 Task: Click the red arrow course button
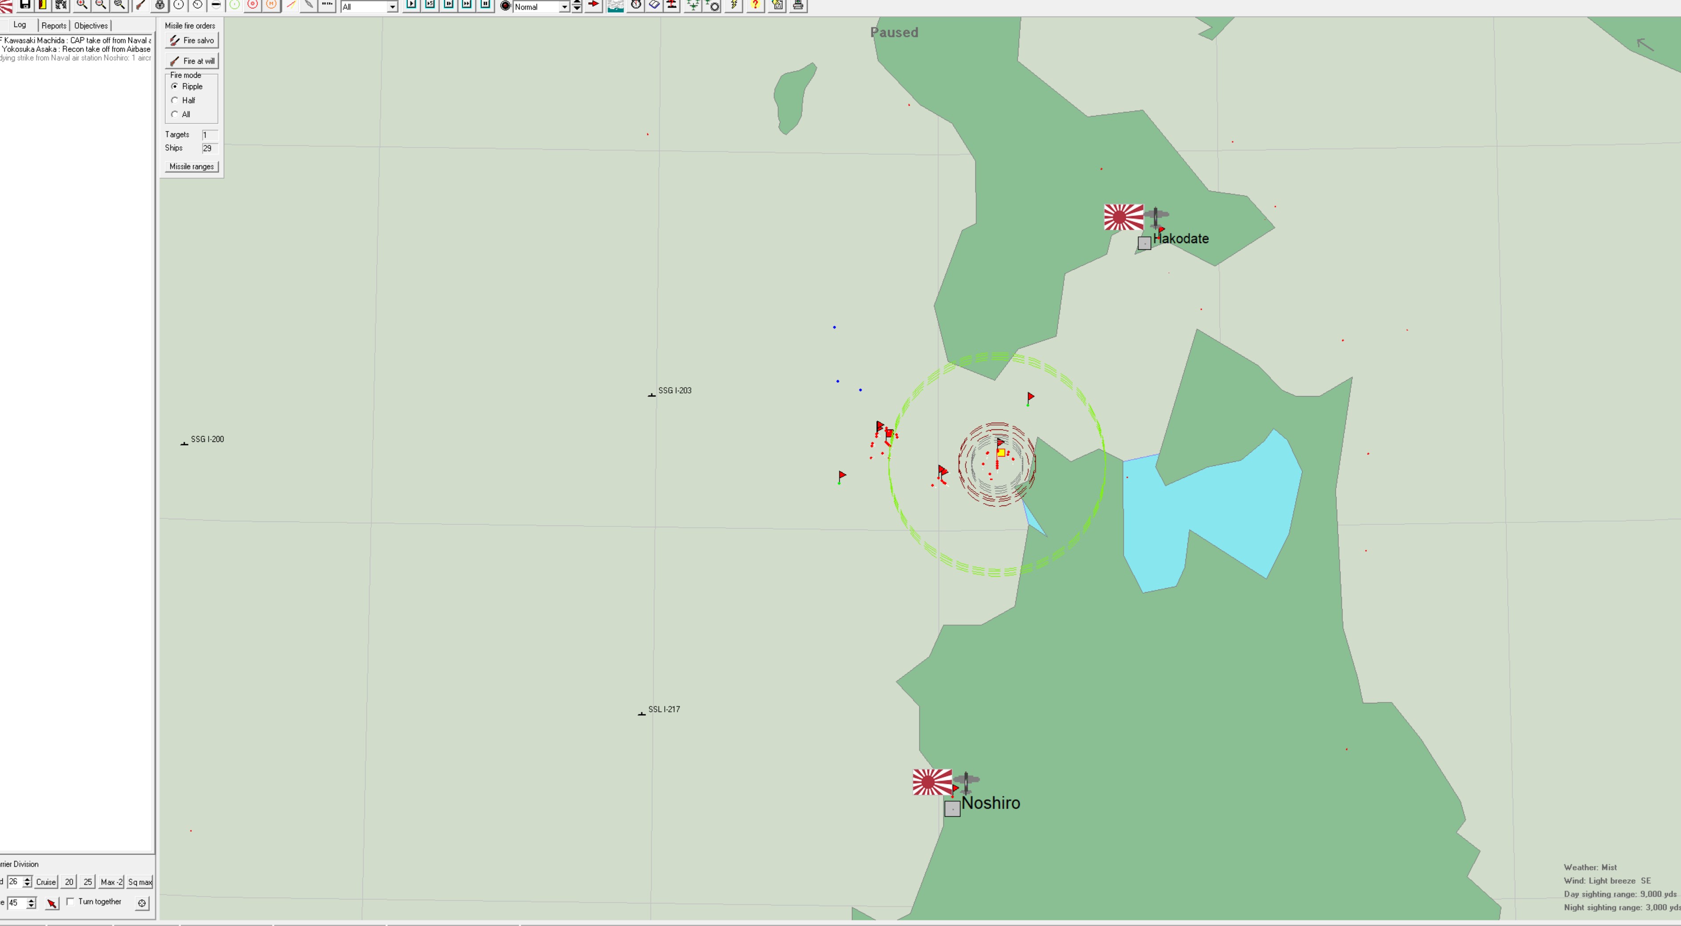52,903
